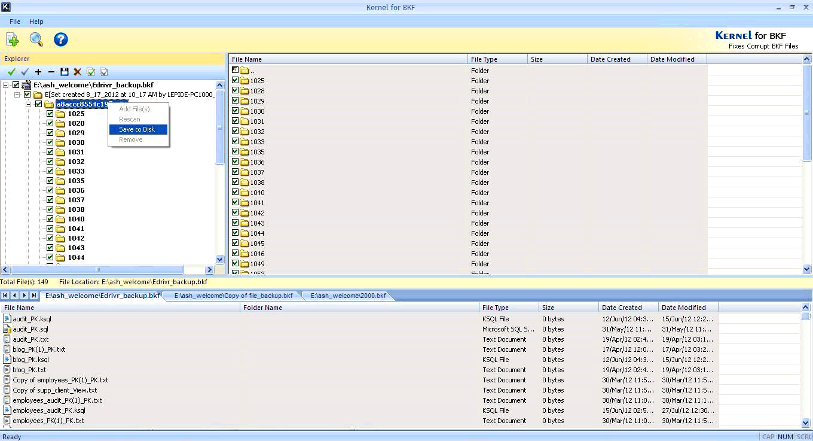The image size is (813, 441).
Task: Open a BKF file using the add file icon
Action: [x=12, y=39]
